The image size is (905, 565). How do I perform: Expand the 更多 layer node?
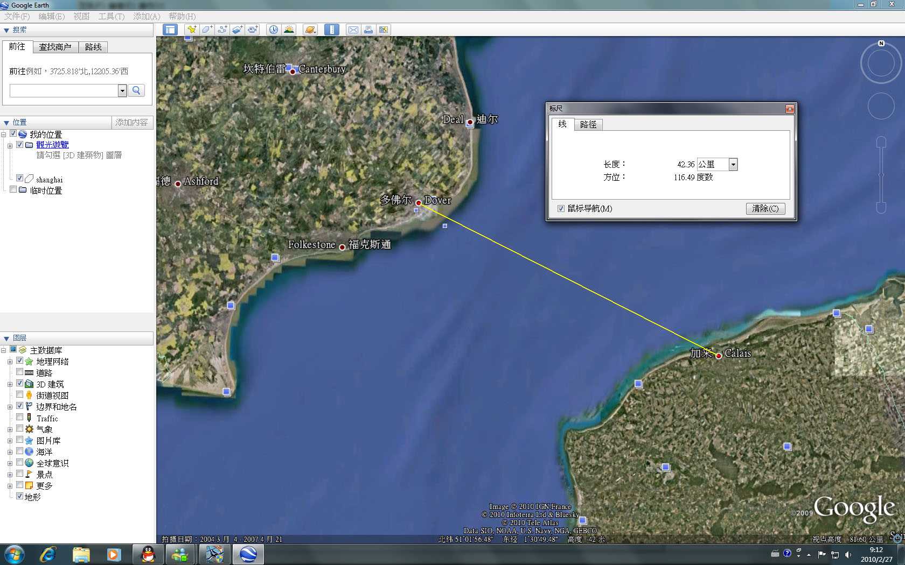pyautogui.click(x=10, y=486)
